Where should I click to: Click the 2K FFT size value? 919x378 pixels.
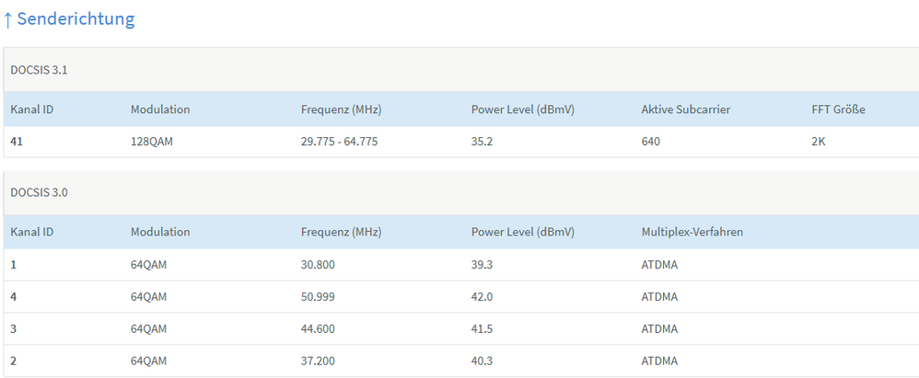[819, 142]
